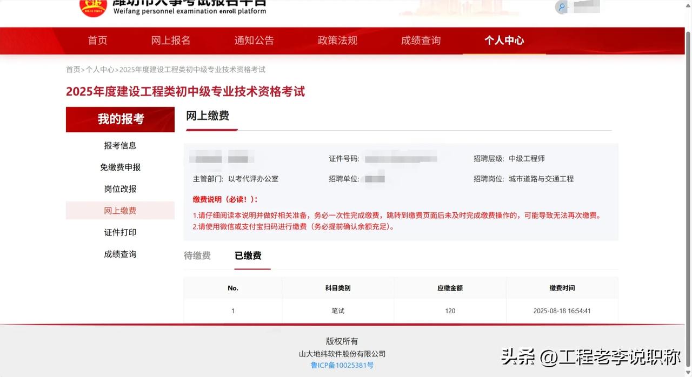Select 免缴费申报 in the sidebar
The width and height of the screenshot is (692, 377).
click(120, 167)
